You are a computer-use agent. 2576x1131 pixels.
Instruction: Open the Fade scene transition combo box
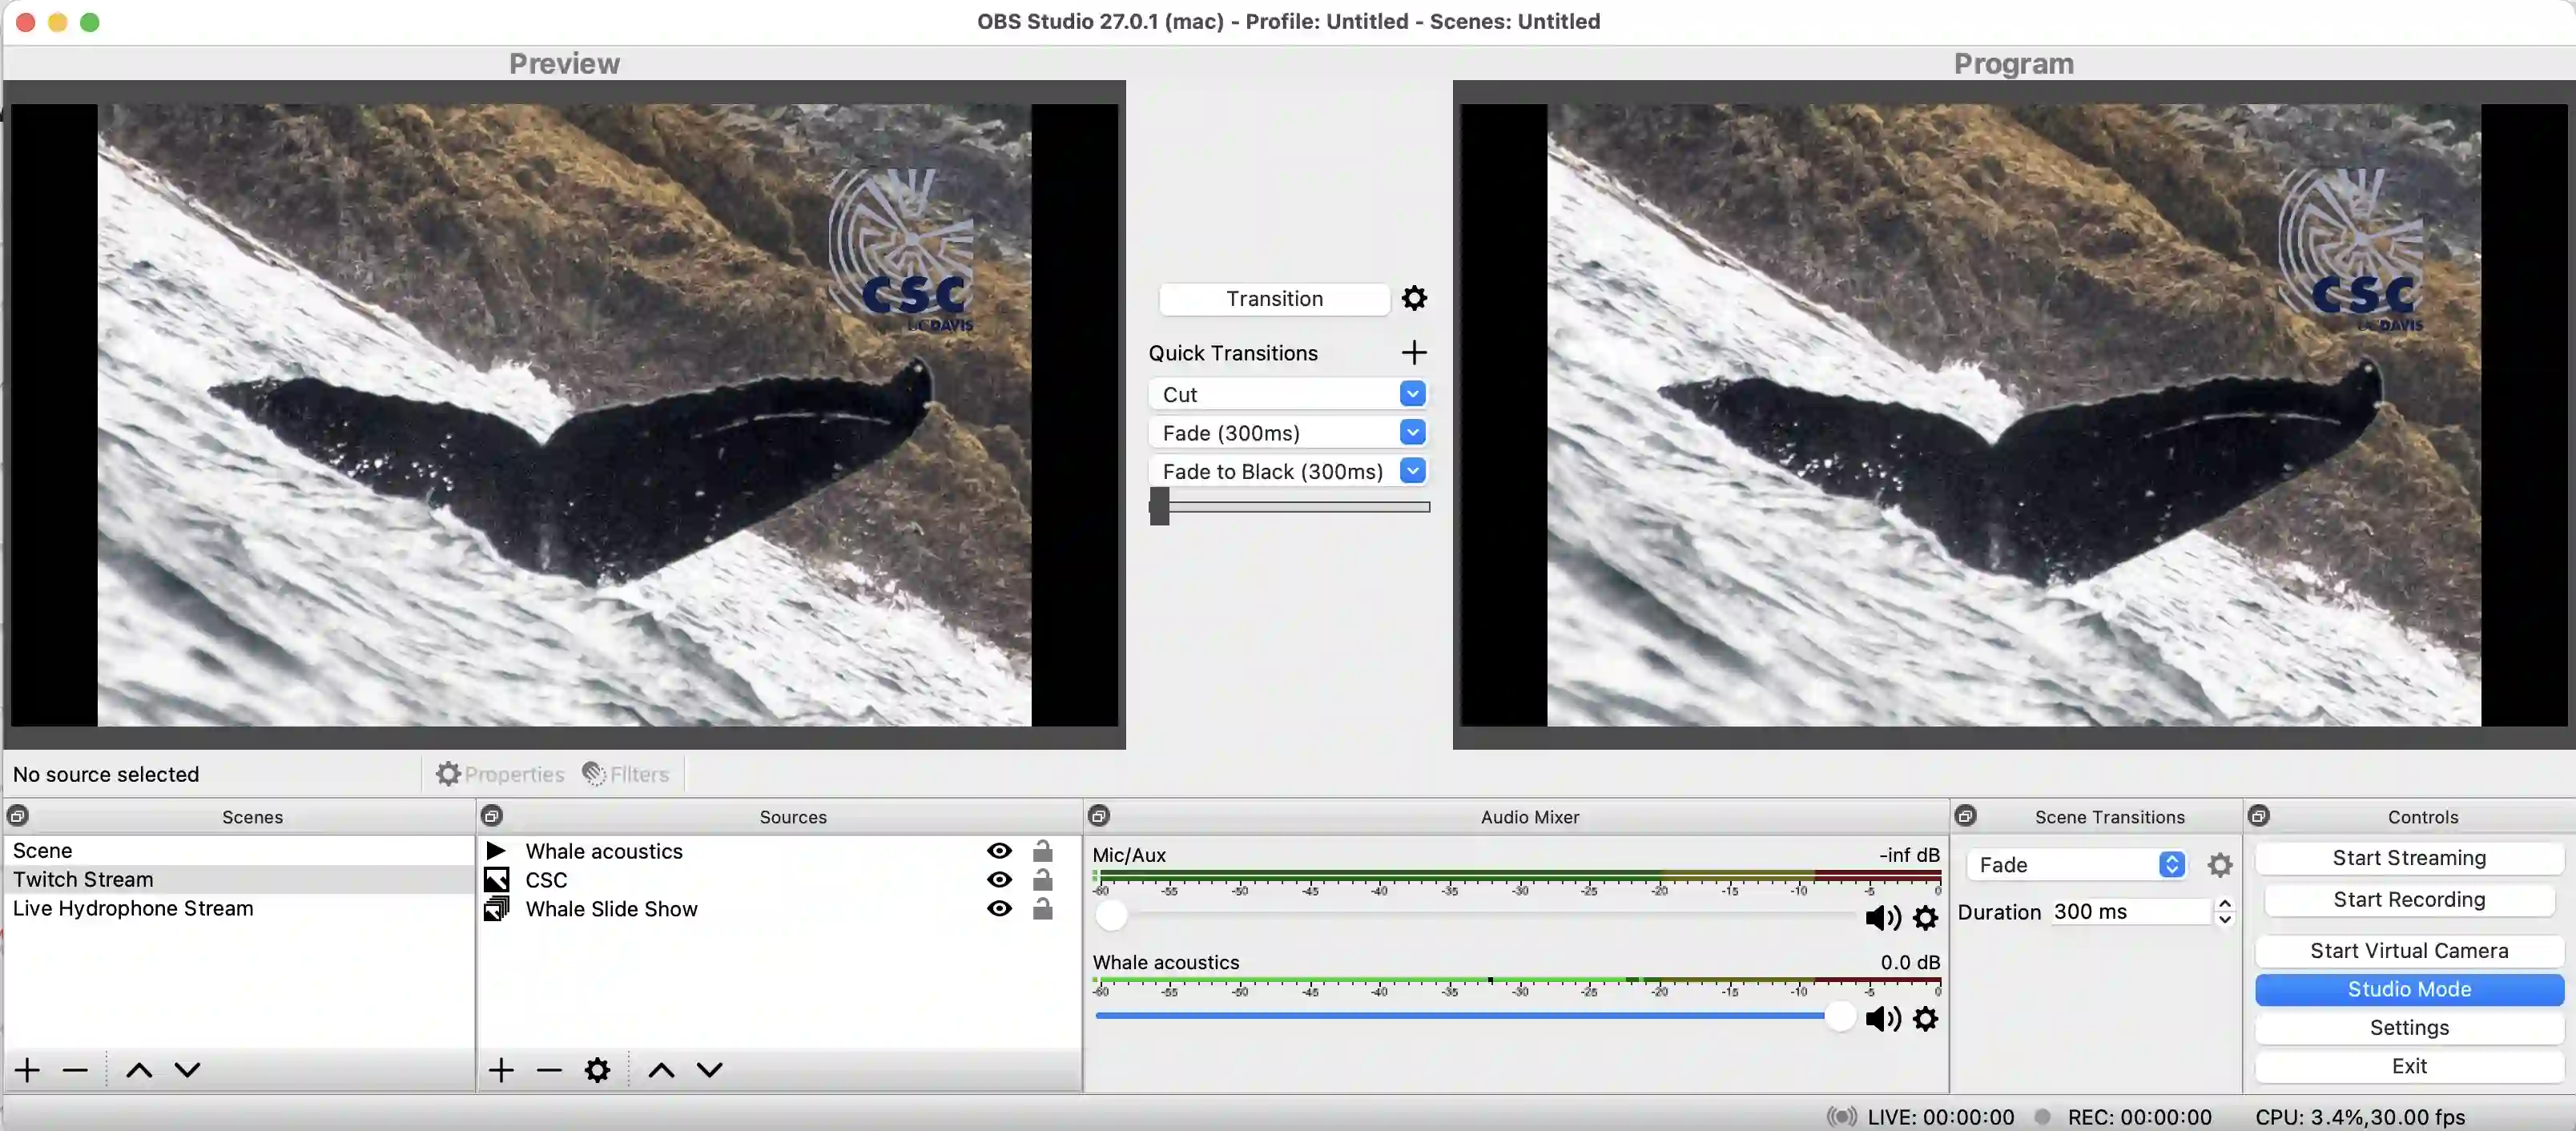coord(2076,864)
